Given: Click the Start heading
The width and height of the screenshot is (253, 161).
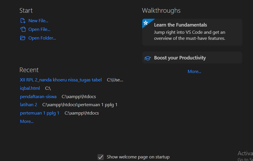Looking at the screenshot, I should click(26, 11).
